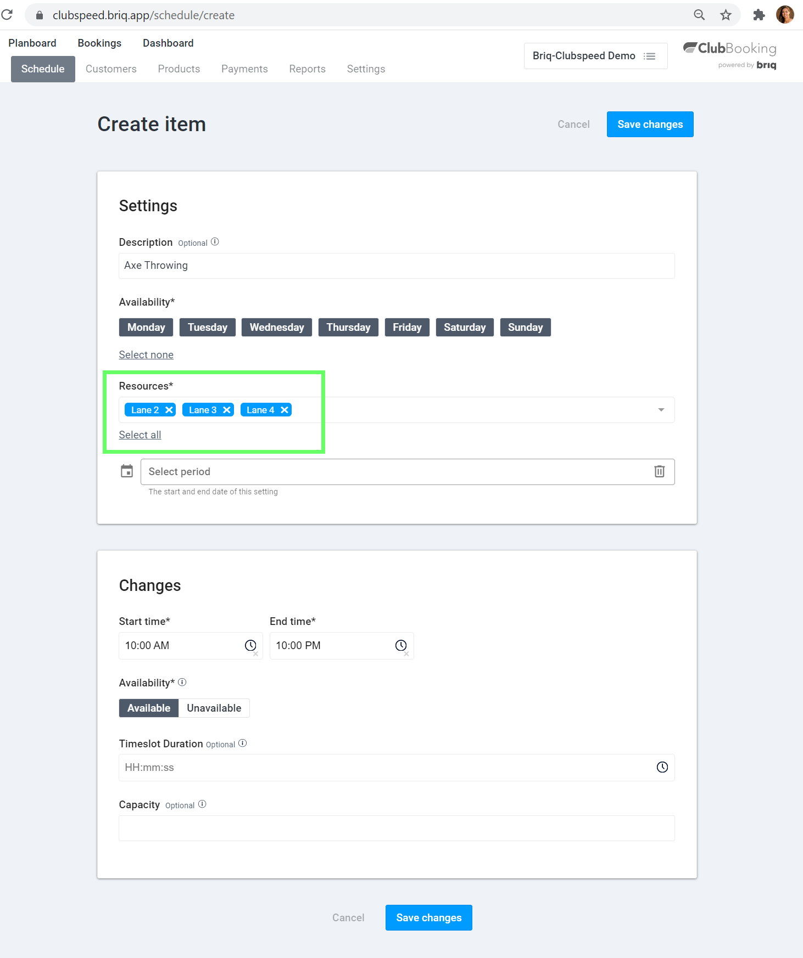Click the top Save changes button
This screenshot has height=958, width=803.
click(650, 125)
